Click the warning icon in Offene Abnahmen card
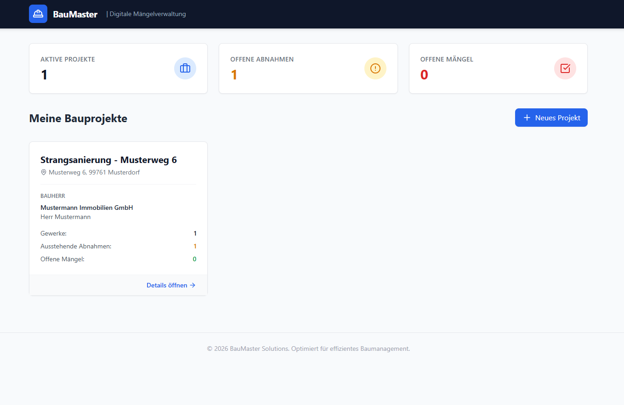 (x=375, y=68)
